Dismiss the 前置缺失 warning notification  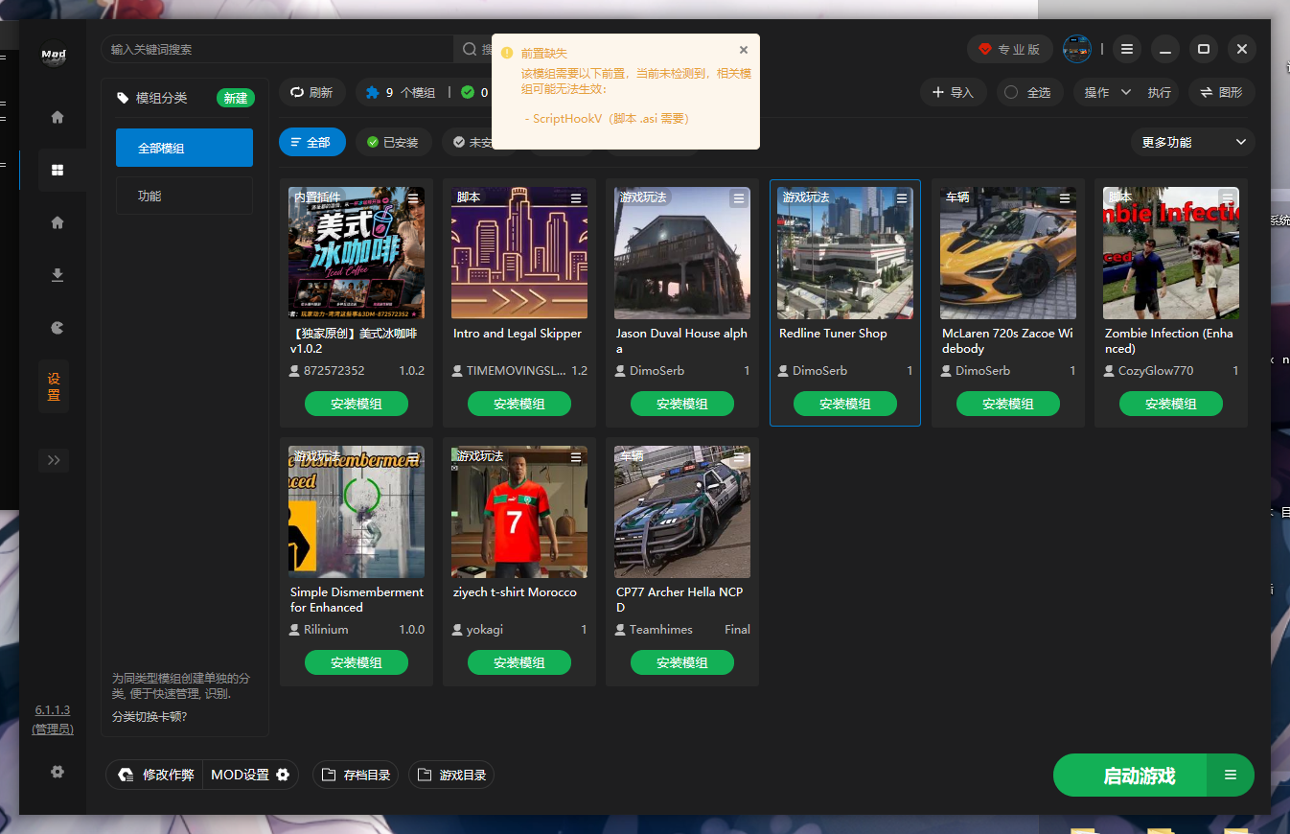coord(744,50)
